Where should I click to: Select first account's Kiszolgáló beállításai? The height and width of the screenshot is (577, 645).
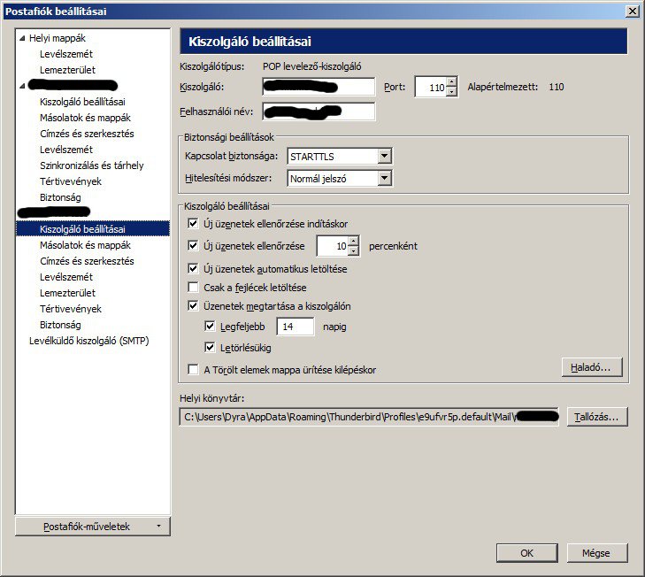click(x=82, y=102)
